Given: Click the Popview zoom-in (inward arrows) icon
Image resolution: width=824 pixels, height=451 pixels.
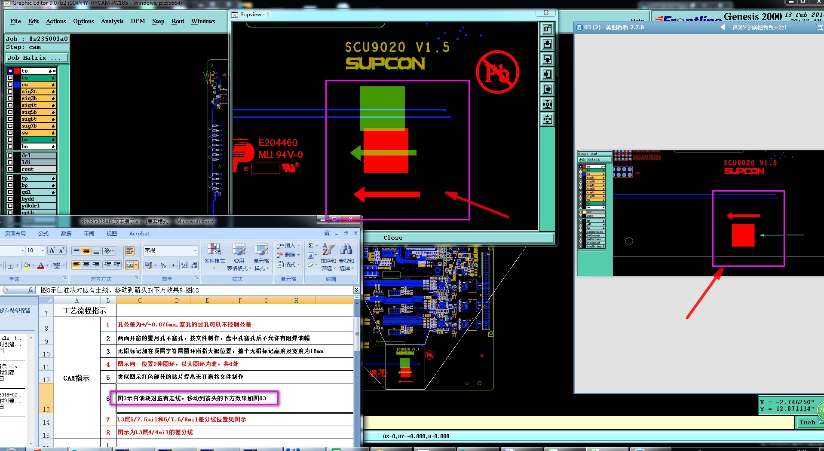Looking at the screenshot, I should point(547,104).
